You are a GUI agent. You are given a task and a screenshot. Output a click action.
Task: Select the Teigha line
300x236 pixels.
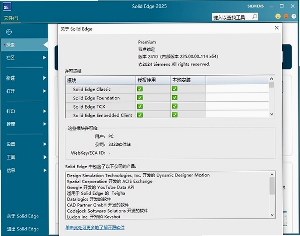96,193
